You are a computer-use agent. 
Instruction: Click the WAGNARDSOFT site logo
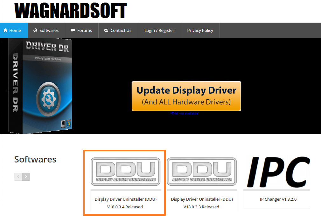pyautogui.click(x=71, y=11)
